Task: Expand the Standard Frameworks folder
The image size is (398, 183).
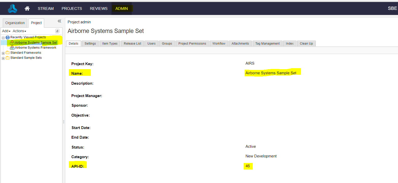Action: [3, 53]
